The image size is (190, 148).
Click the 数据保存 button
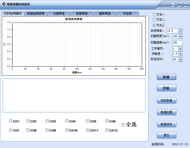click(x=167, y=124)
